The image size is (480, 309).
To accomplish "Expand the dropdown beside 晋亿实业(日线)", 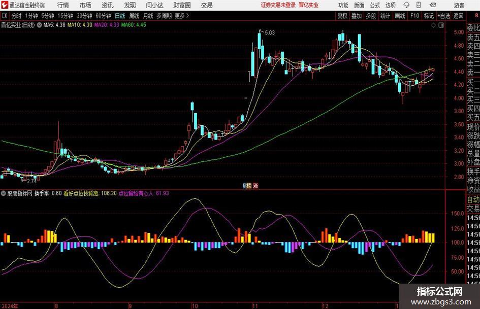I will 39,25.
